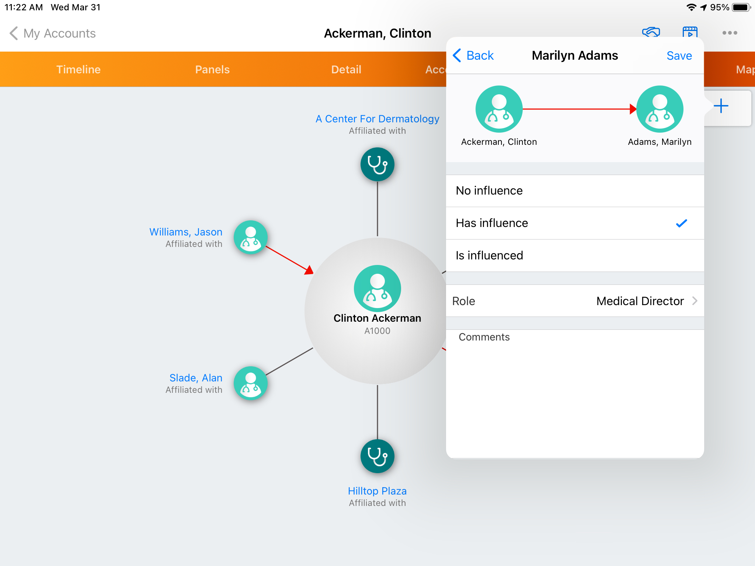This screenshot has height=566, width=755.
Task: Select the Has influence option
Action: pos(574,223)
